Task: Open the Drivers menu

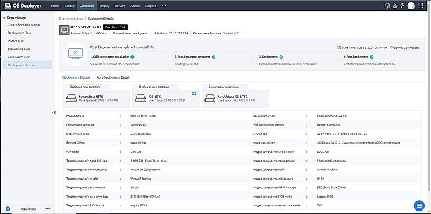Action: 120,6
